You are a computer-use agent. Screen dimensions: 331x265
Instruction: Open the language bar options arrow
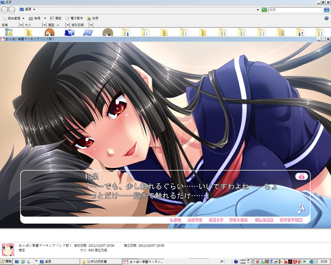tap(248, 263)
